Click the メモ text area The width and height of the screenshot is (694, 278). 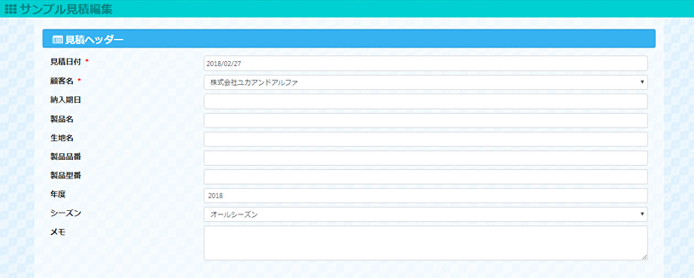click(x=425, y=243)
